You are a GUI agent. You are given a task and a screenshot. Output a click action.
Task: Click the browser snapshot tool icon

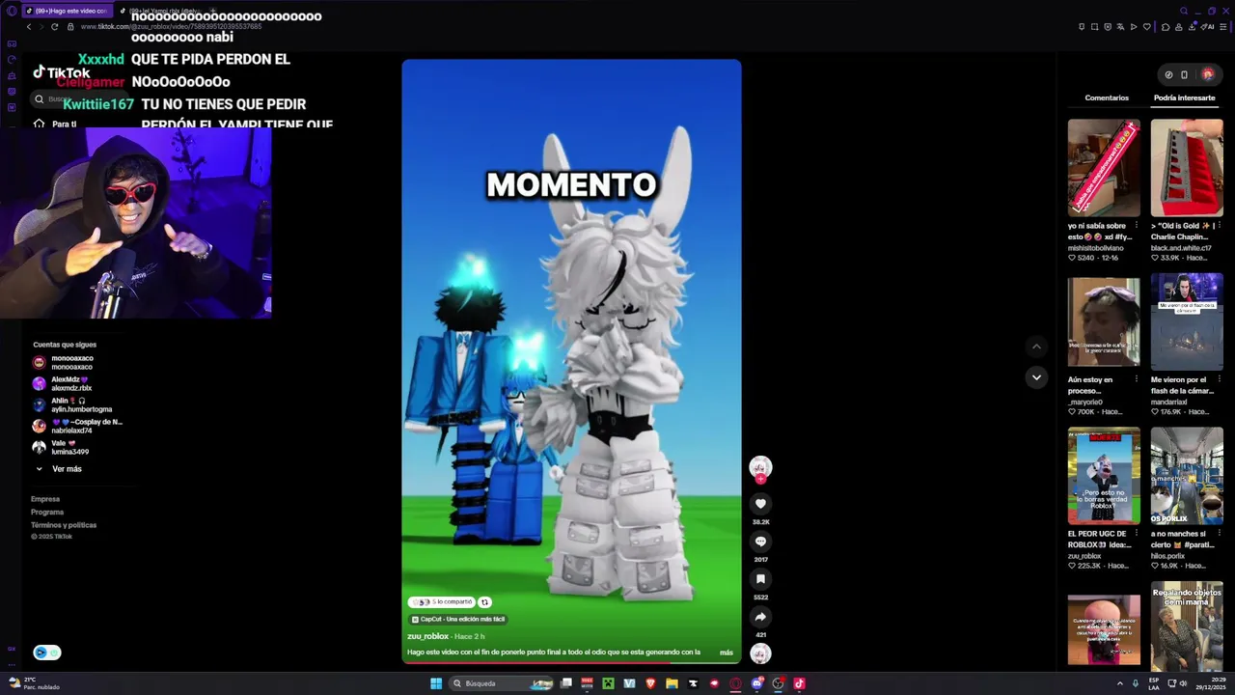pos(1094,27)
